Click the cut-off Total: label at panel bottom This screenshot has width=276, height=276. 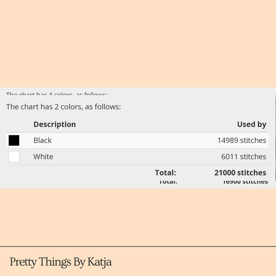(x=168, y=182)
